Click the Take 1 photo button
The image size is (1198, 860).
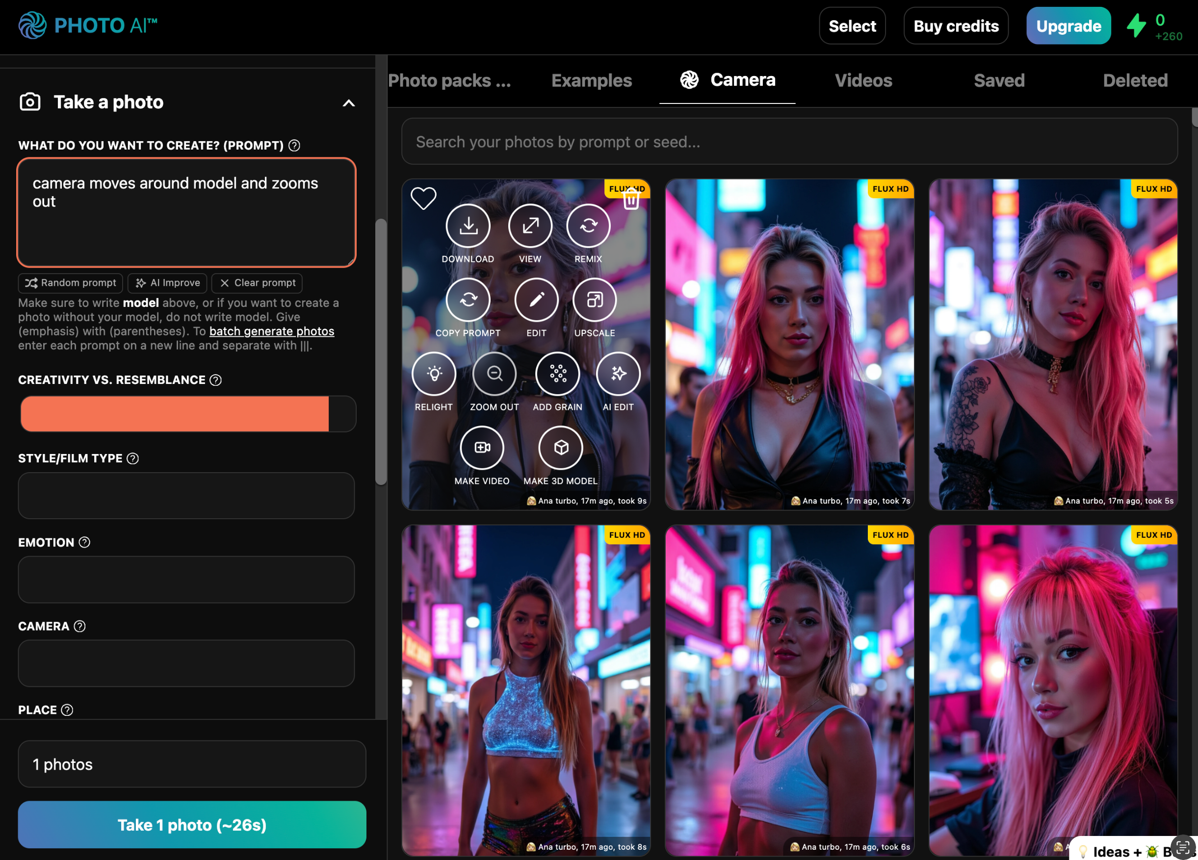click(192, 824)
